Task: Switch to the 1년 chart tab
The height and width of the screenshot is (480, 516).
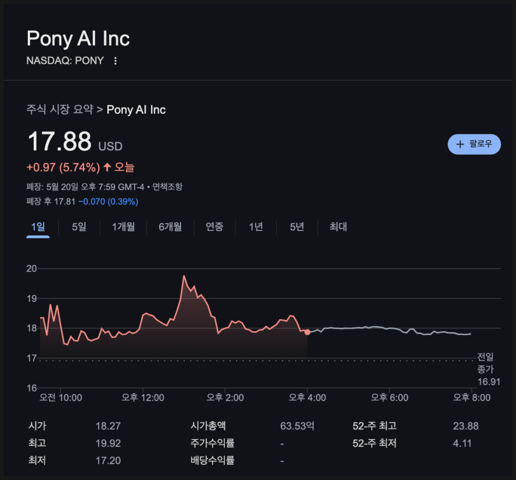Action: 256,227
